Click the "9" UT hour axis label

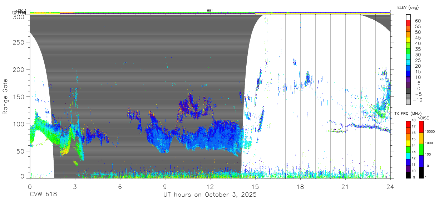tap(165, 187)
